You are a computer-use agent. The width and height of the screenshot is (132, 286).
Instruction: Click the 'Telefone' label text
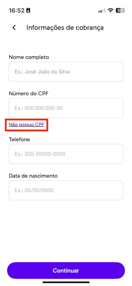click(19, 139)
